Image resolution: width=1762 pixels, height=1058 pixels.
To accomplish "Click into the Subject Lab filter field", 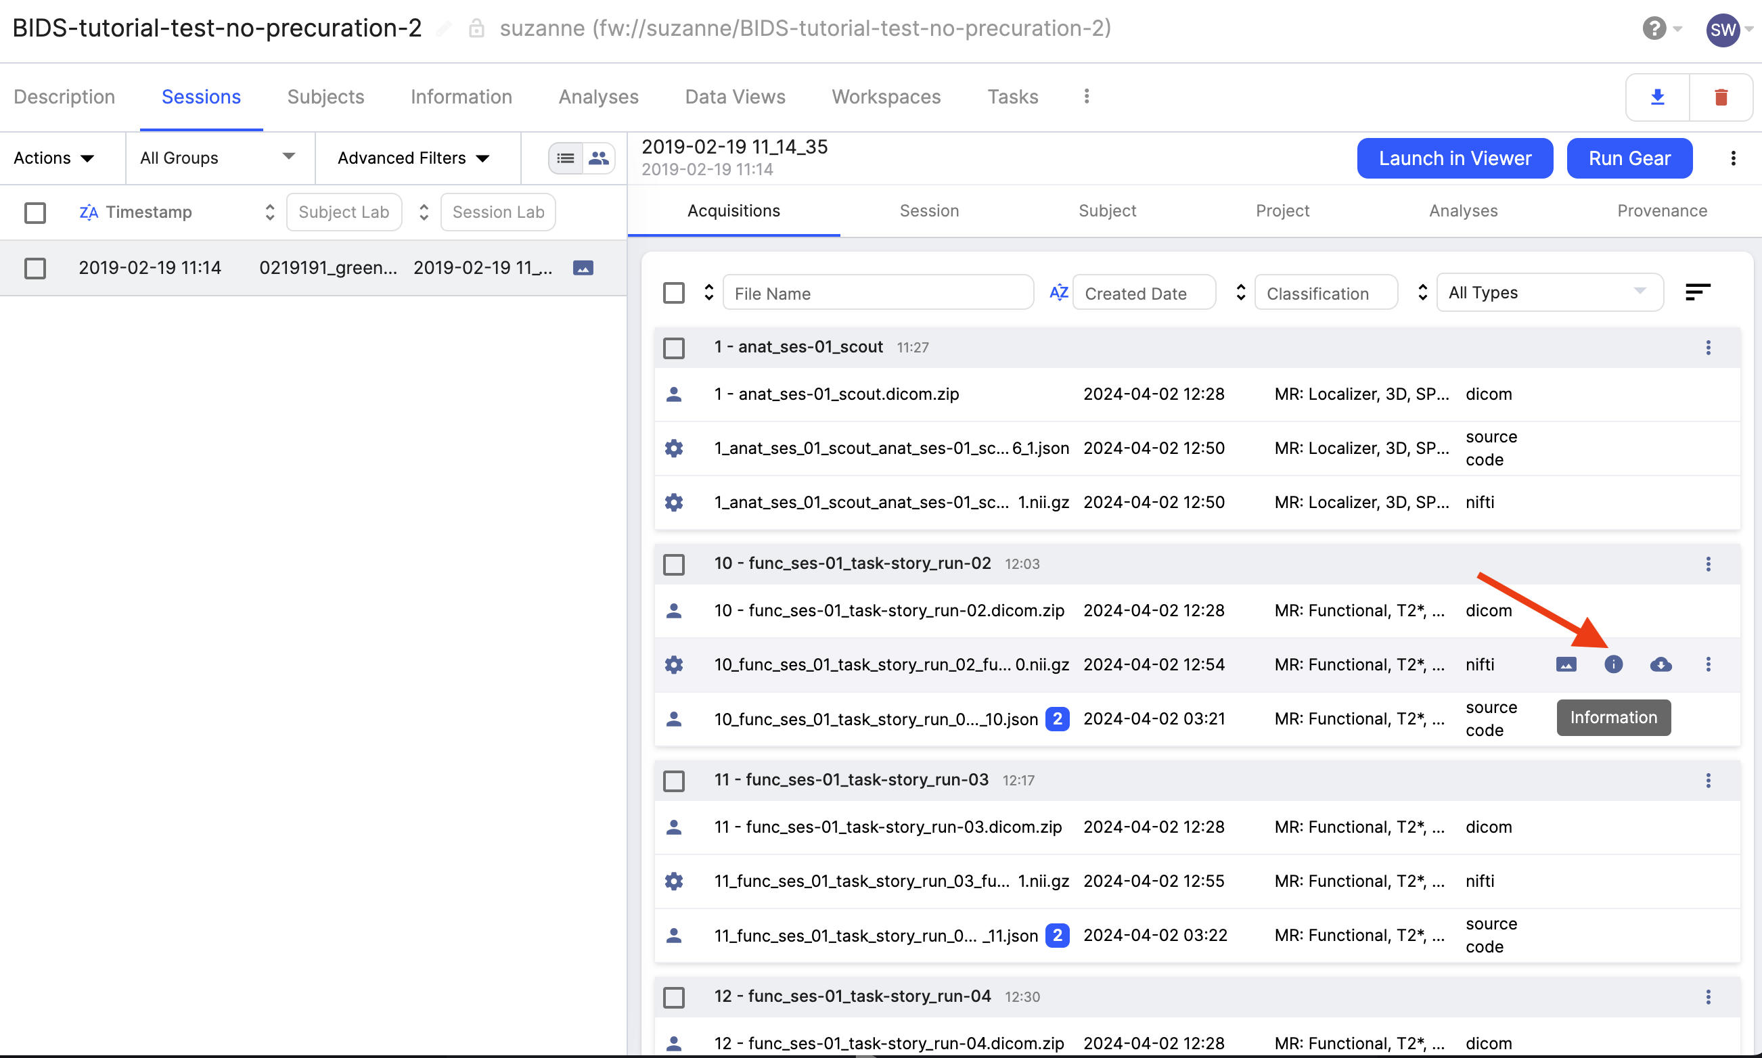I will [344, 212].
